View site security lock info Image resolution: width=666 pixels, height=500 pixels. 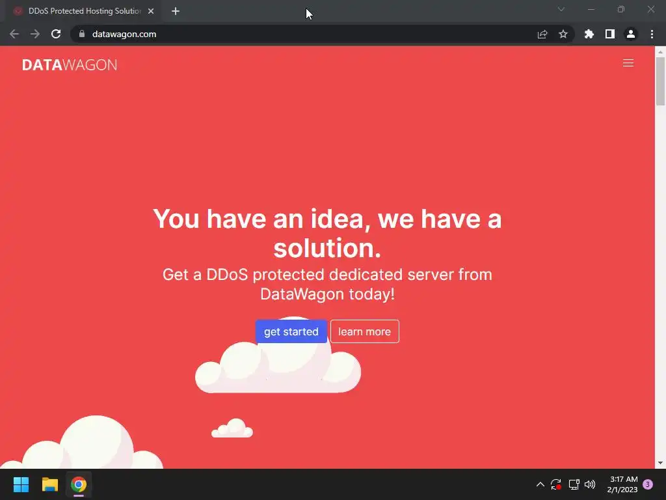82,34
